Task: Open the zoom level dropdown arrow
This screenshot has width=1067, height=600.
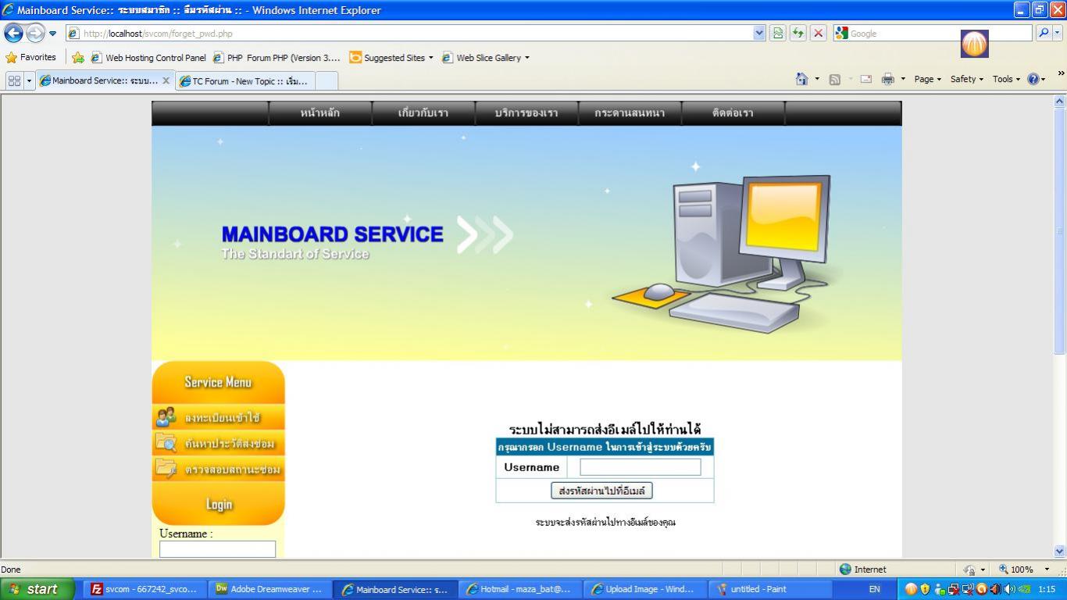Action: click(x=1047, y=570)
